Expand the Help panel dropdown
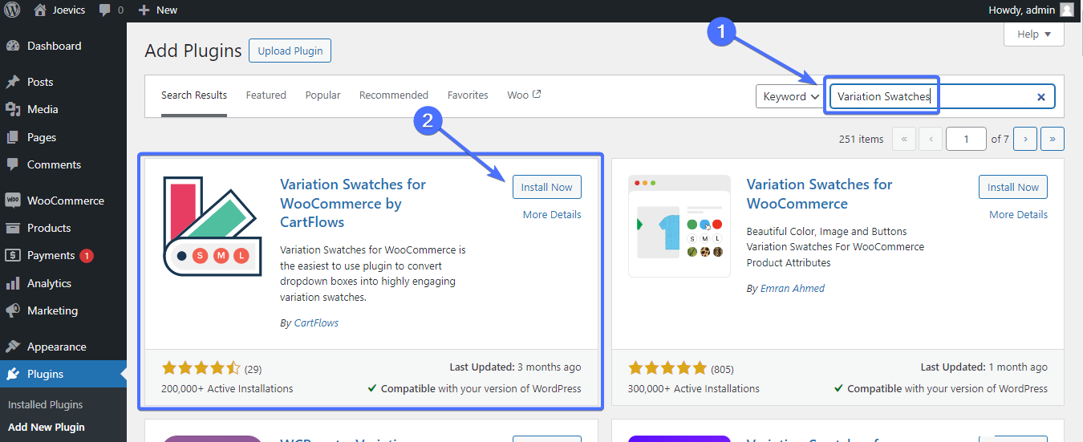Viewport: 1083px width, 442px height. pos(1034,34)
